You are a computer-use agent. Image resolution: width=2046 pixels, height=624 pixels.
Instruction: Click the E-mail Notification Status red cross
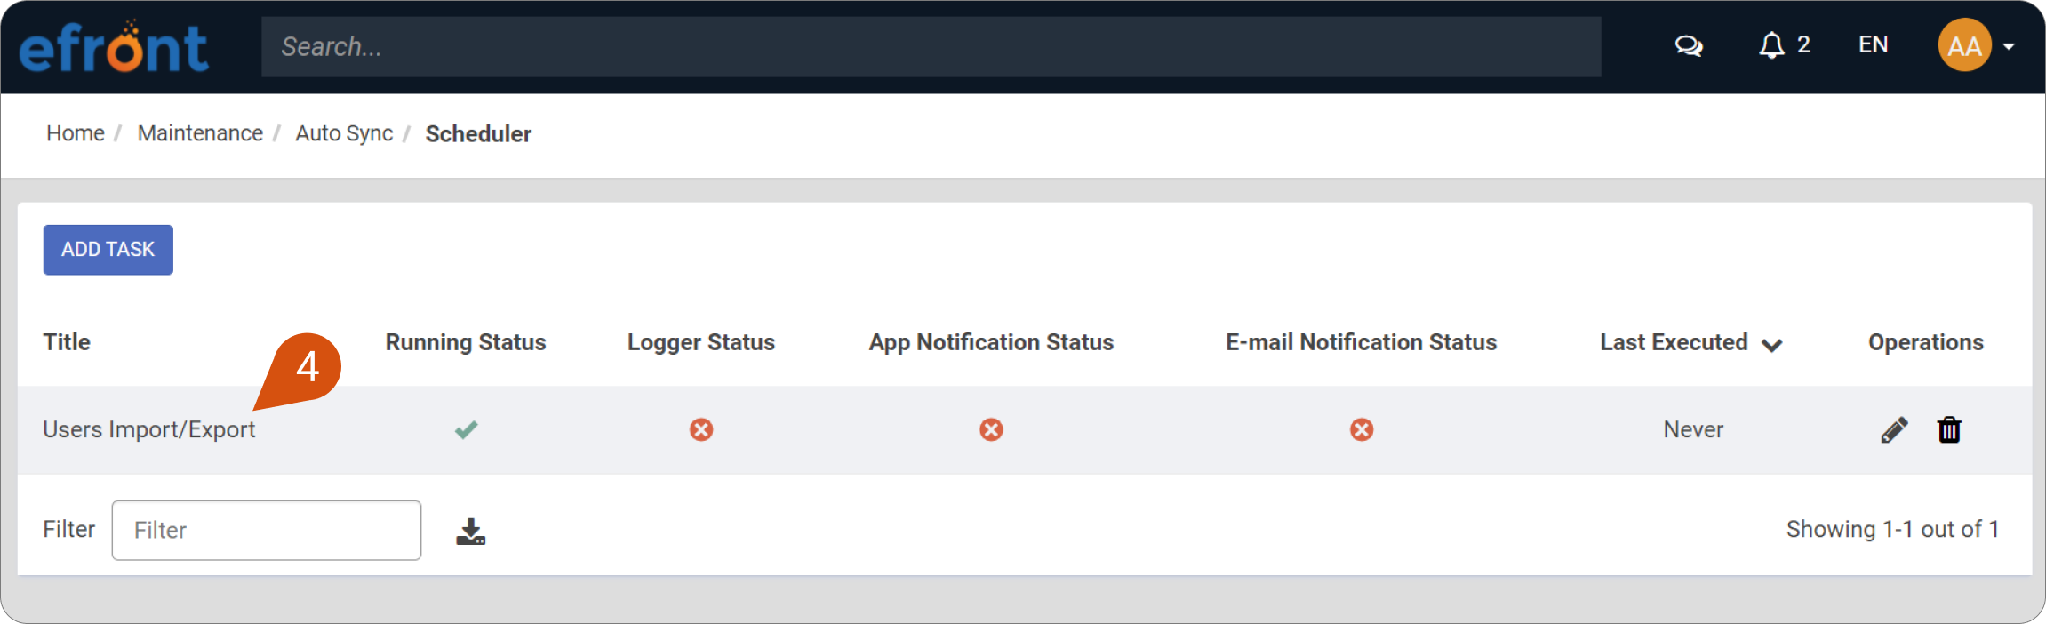[x=1362, y=430]
